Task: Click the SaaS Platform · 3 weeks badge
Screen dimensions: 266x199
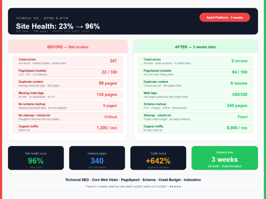Action: click(x=225, y=18)
